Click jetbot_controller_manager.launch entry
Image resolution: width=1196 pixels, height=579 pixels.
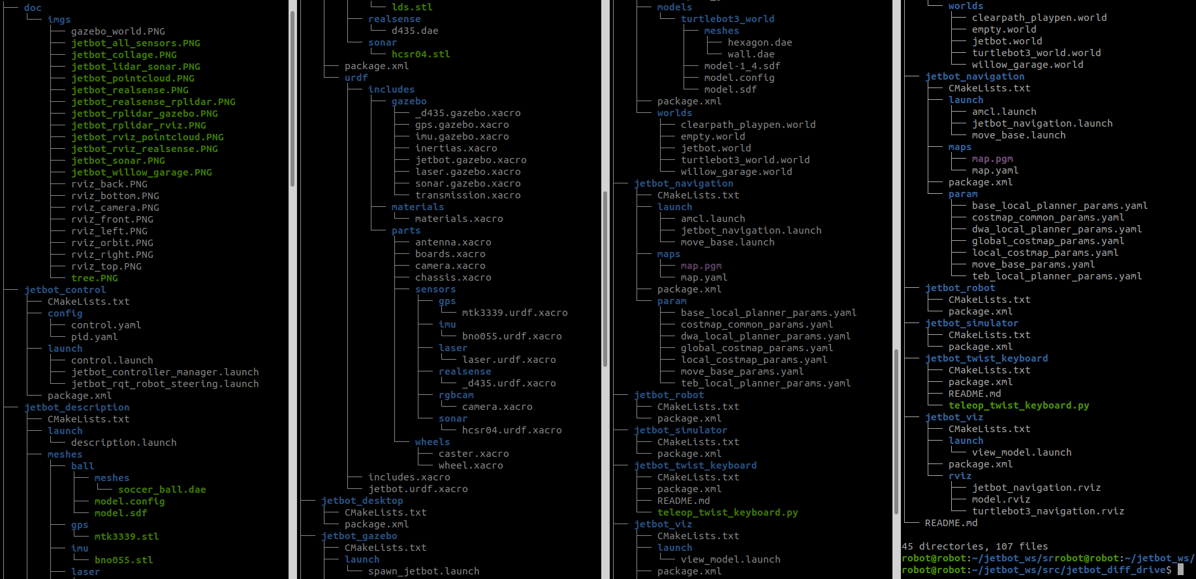pos(165,372)
